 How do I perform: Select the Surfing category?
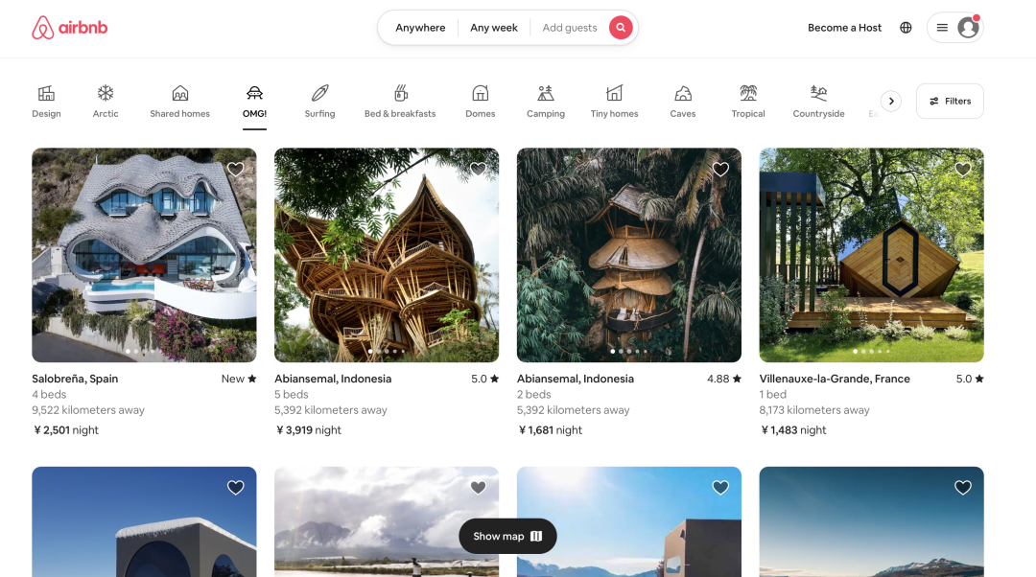[x=319, y=102]
